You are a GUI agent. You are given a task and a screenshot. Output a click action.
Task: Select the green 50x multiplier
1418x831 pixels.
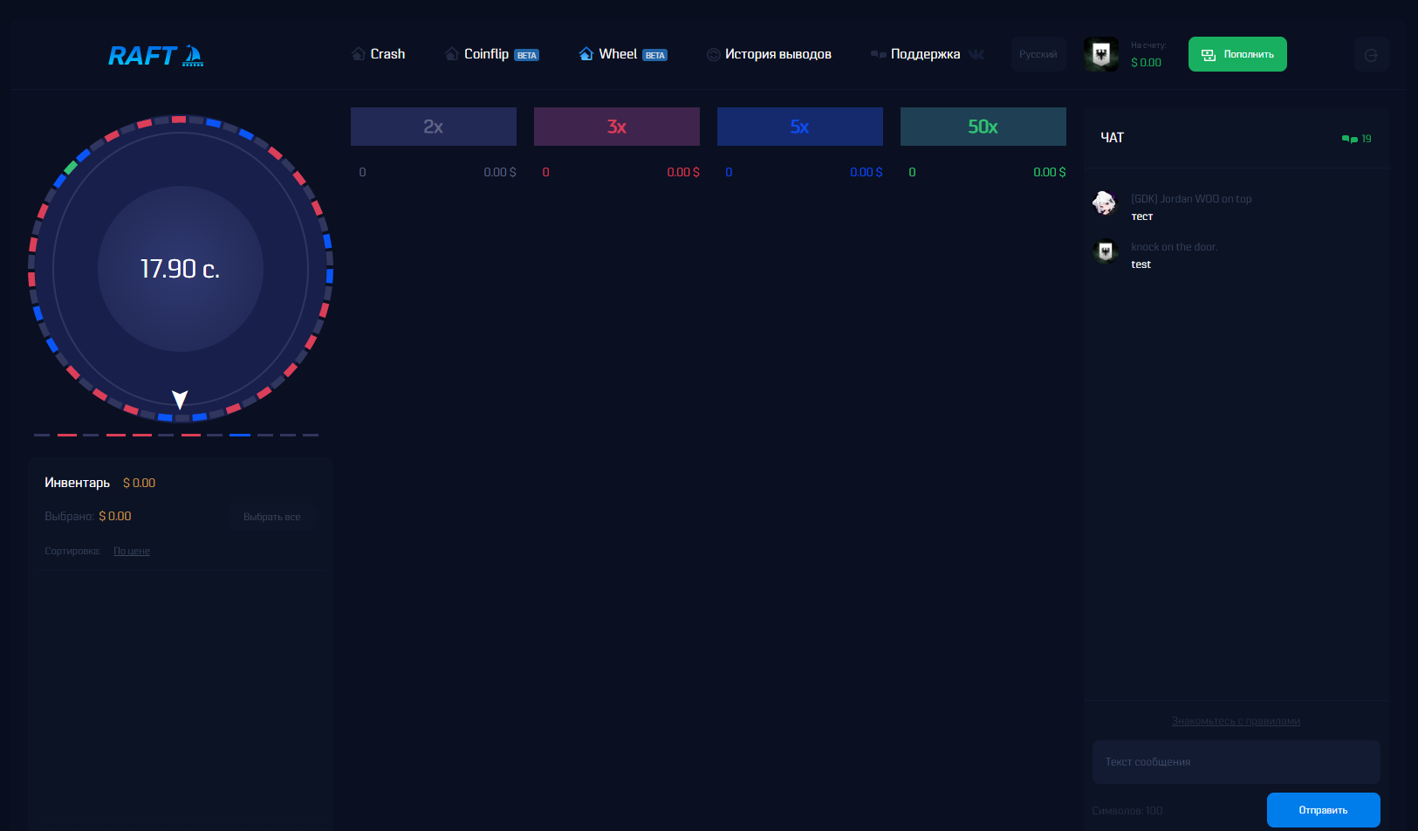(x=983, y=127)
